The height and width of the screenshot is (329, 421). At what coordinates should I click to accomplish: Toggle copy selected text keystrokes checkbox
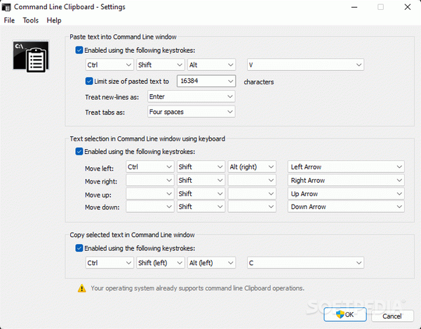(x=79, y=248)
